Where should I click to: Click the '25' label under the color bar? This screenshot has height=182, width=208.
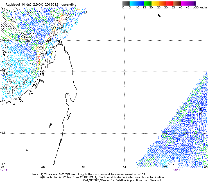coord(159,8)
